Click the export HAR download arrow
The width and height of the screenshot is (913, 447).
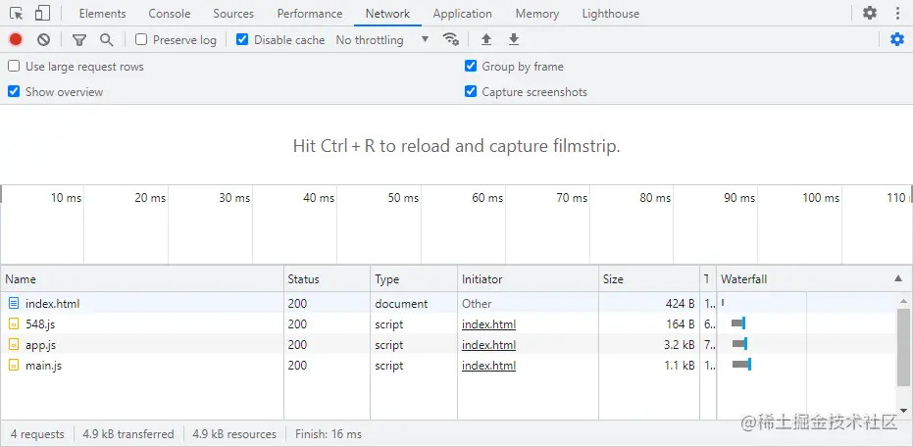[513, 40]
